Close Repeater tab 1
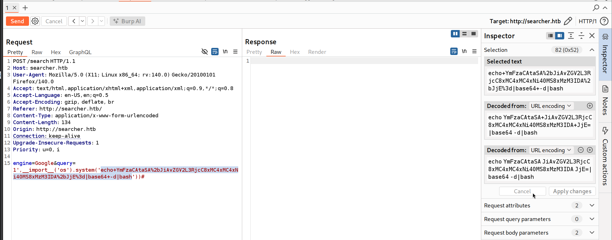The height and width of the screenshot is (240, 612). coord(14,8)
